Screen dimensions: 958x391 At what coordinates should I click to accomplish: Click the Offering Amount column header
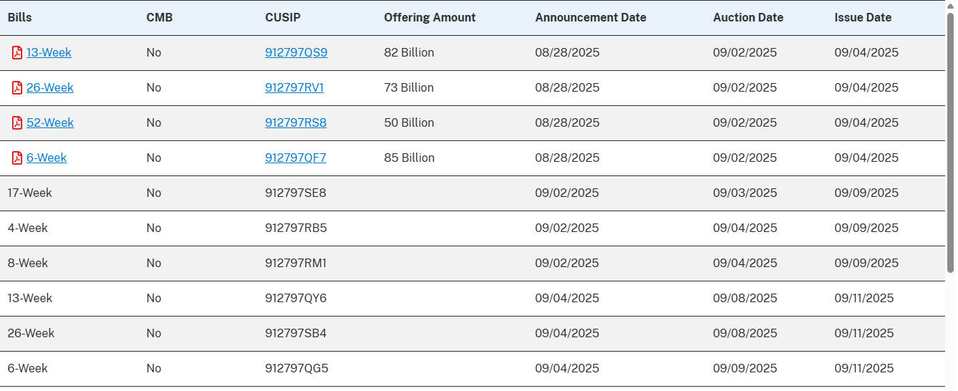(x=430, y=18)
